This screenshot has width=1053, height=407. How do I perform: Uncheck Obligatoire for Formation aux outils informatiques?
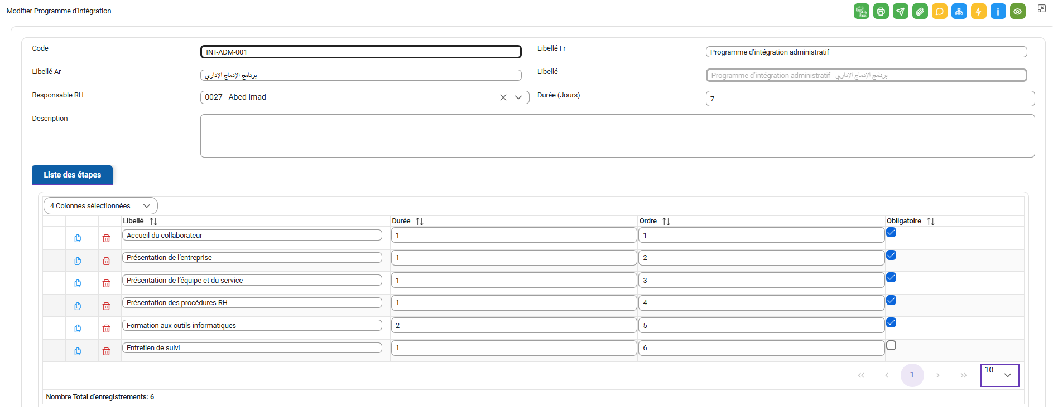click(x=891, y=322)
